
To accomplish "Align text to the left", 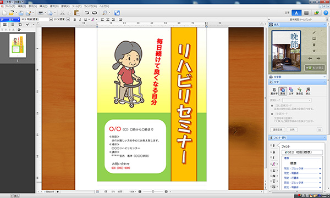I will click(x=102, y=20).
